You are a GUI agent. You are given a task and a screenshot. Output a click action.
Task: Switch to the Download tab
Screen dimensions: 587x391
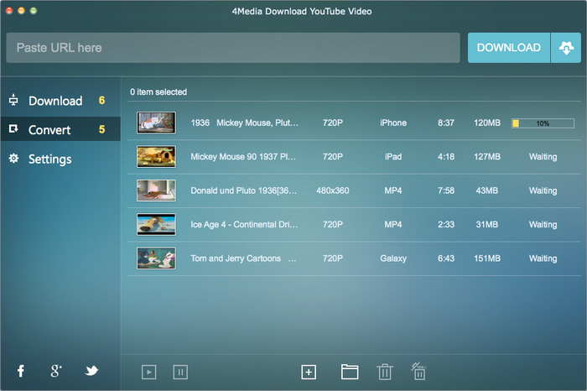click(x=55, y=101)
